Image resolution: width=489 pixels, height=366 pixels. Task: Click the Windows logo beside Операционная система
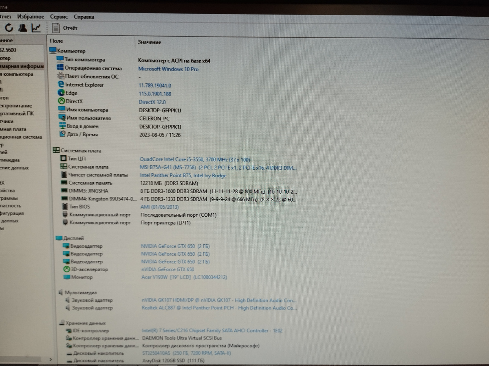60,68
